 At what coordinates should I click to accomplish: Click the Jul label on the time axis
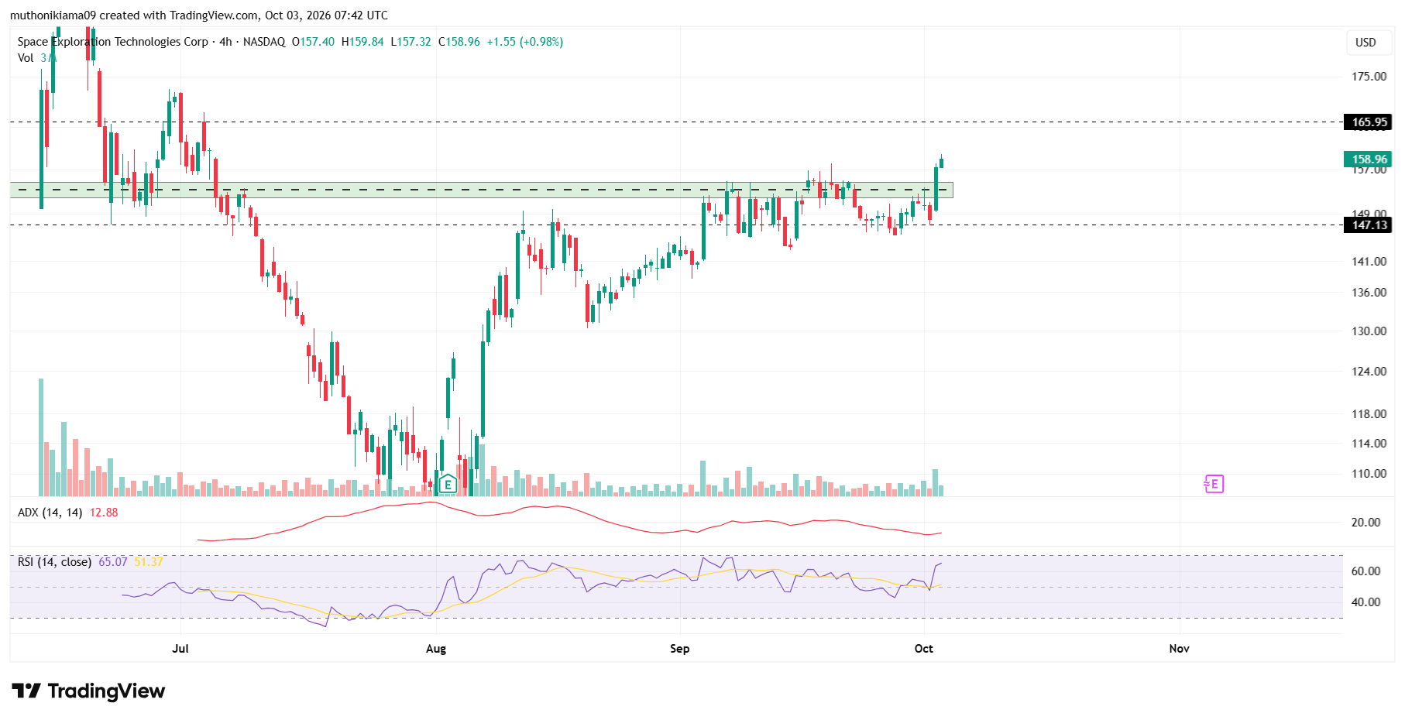[x=180, y=648]
